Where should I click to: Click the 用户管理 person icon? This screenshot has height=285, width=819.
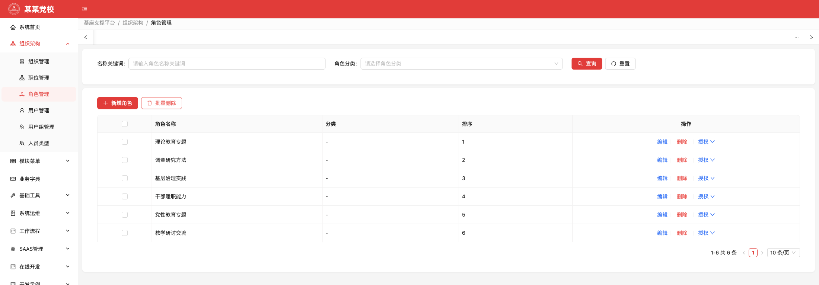22,111
